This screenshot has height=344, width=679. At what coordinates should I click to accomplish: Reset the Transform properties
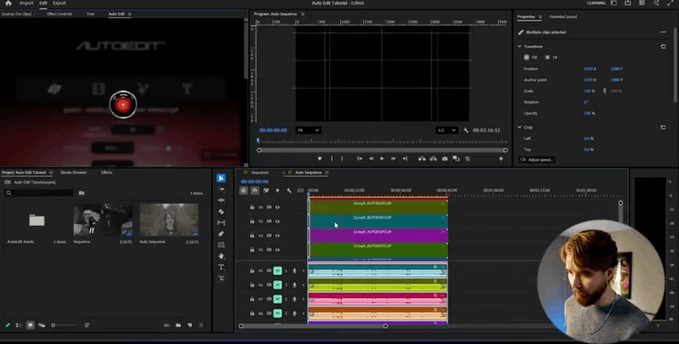pos(663,47)
